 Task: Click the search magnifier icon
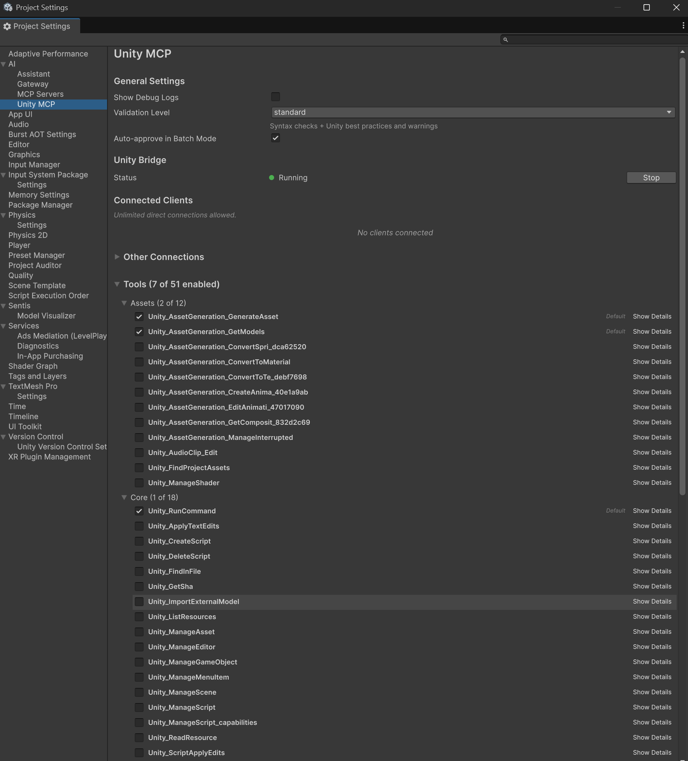click(x=505, y=40)
